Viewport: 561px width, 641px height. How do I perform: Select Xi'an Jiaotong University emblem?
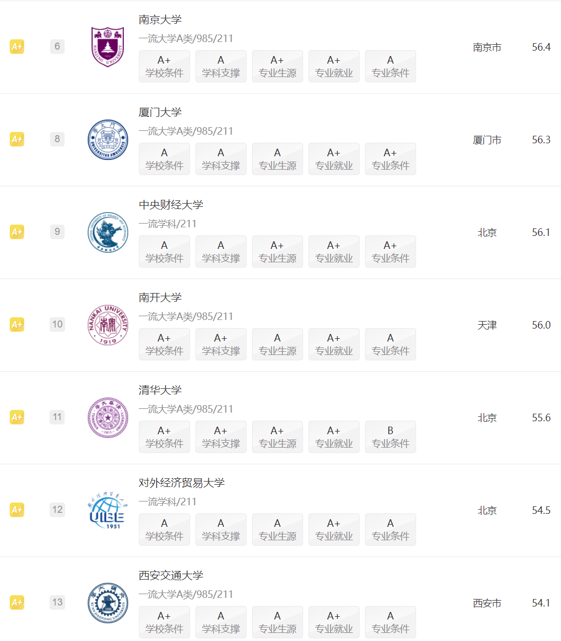(x=108, y=603)
